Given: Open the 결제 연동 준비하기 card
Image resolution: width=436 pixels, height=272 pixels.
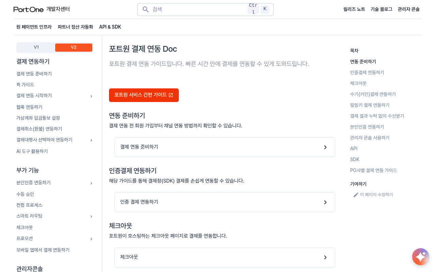Looking at the screenshot, I should (x=225, y=147).
